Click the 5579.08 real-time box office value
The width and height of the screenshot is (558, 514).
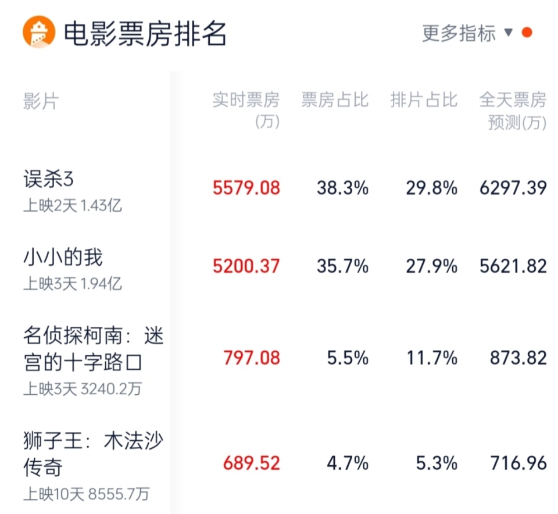pos(246,188)
